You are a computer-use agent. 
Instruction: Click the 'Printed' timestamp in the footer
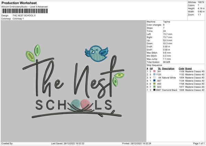(x=137, y=143)
